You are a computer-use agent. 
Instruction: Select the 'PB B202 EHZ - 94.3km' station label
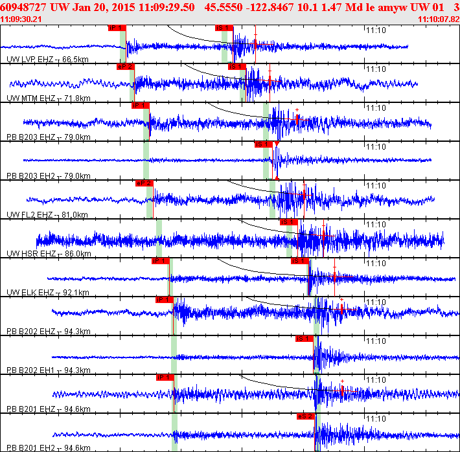point(49,331)
